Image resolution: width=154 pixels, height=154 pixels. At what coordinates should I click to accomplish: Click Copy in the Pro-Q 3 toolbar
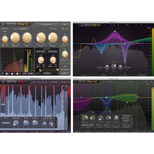pos(114,25)
